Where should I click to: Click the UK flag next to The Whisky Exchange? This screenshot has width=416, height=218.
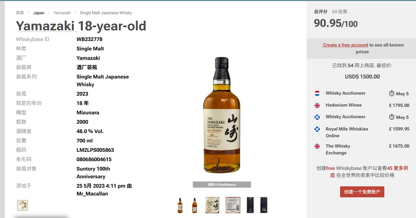(317, 146)
